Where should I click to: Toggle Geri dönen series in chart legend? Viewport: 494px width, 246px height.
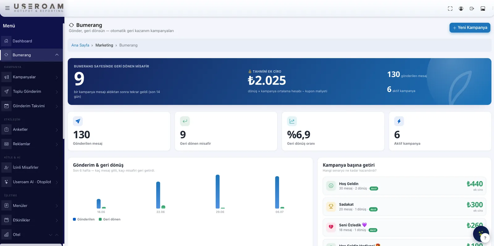110,219
